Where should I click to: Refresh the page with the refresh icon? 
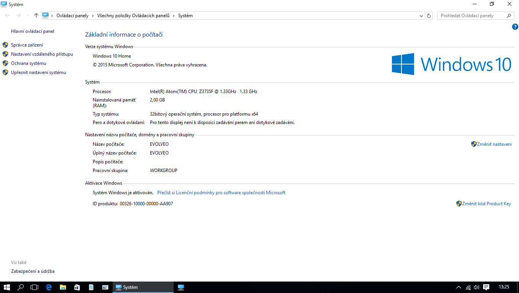pos(429,16)
